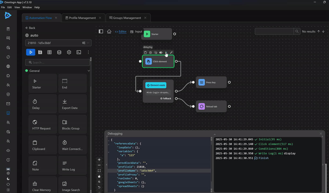Collapse the General blocks category
Image resolution: width=329 pixels, height=193 pixels.
(88, 70)
